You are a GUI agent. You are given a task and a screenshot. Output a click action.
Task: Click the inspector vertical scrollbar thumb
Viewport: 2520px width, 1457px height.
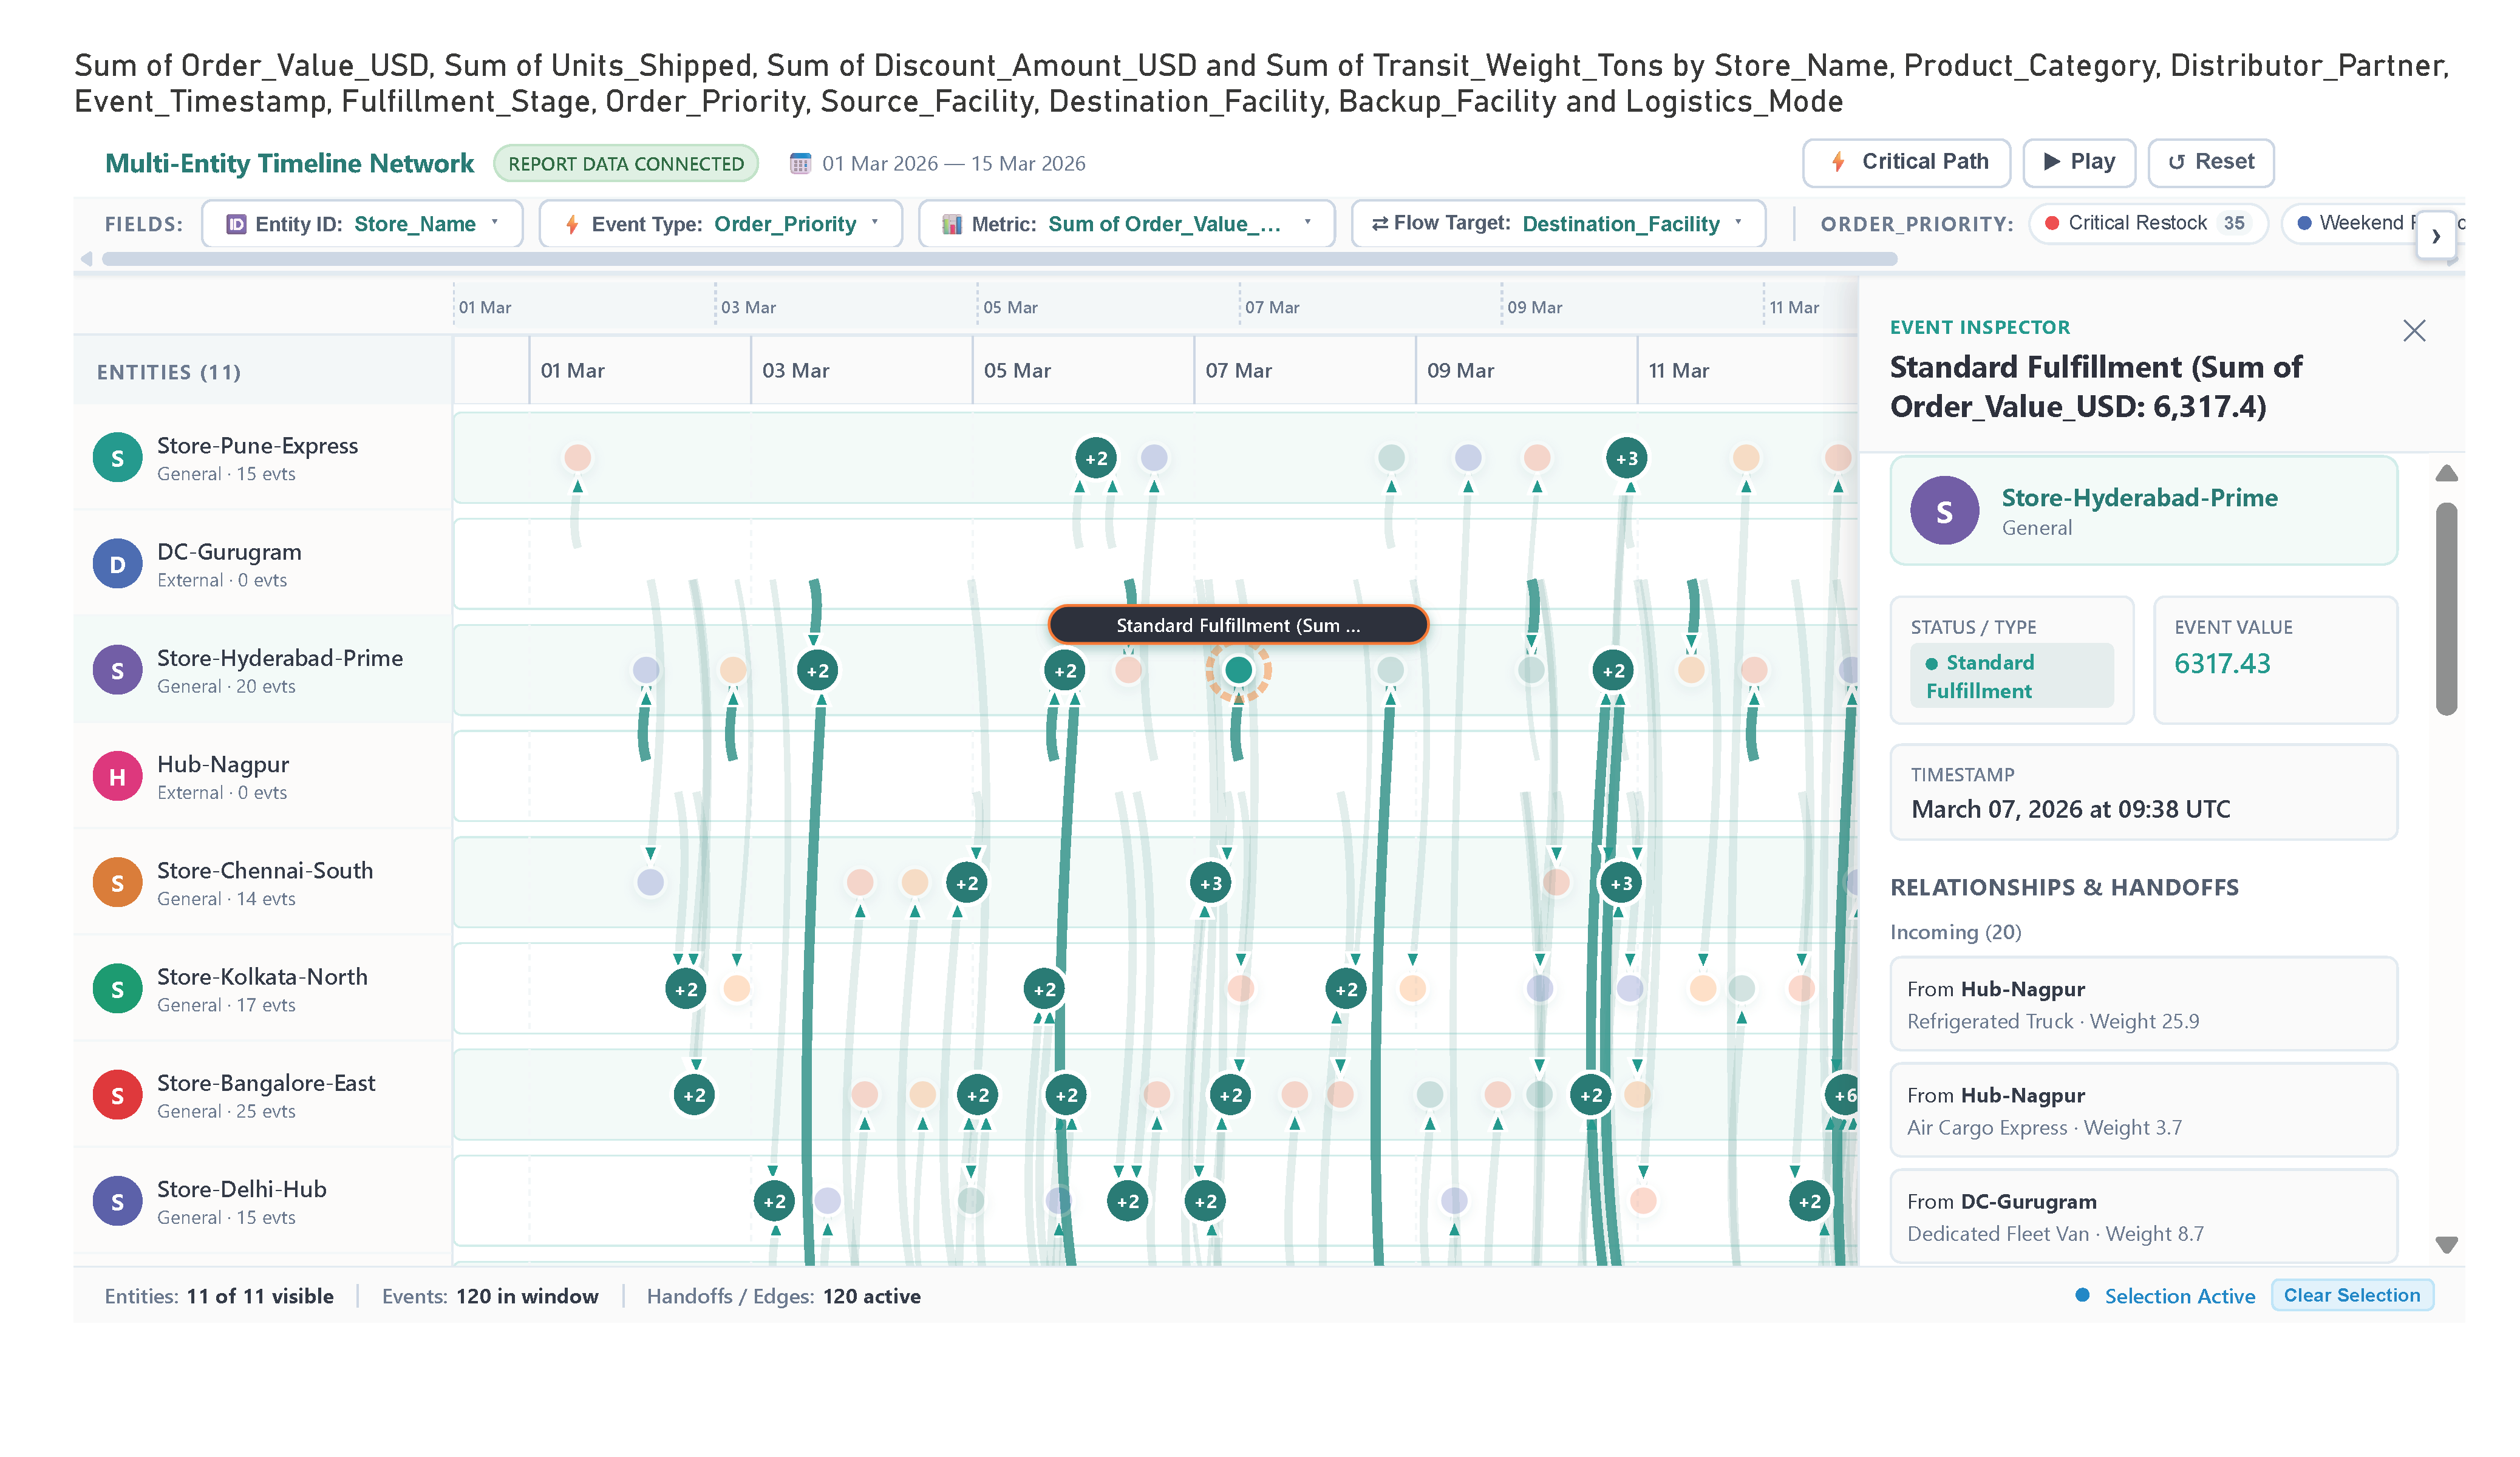click(x=2446, y=610)
